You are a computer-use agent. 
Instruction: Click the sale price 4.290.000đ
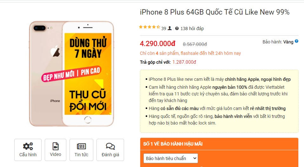[157, 43]
